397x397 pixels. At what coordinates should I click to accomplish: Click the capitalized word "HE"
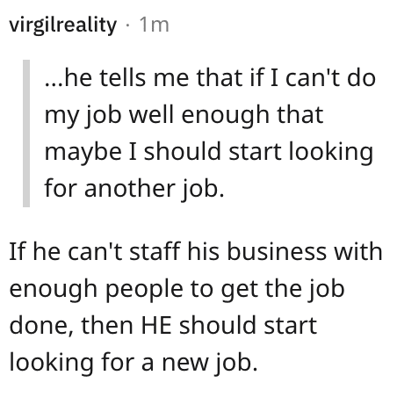[156, 325]
